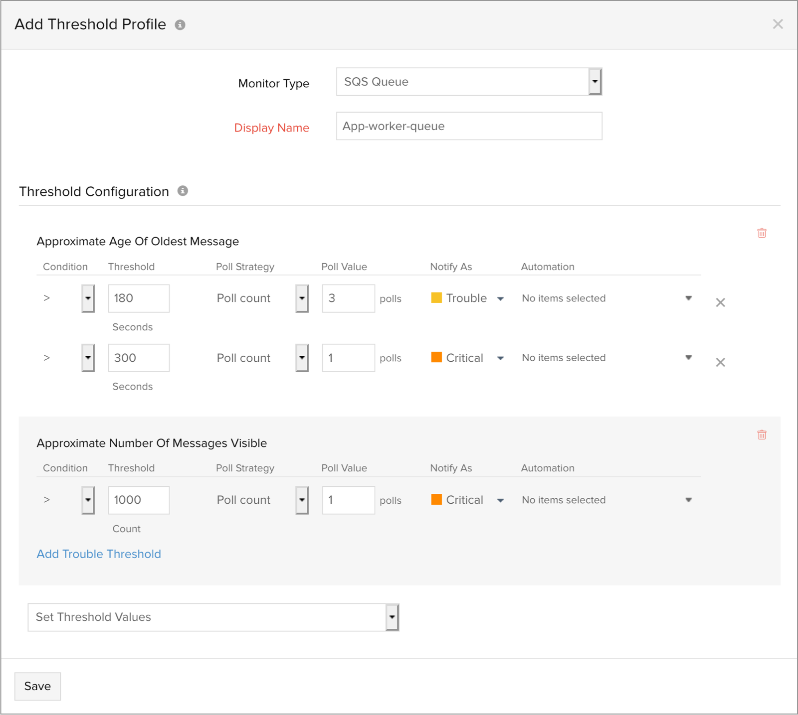
Task: Change Notify As from Trouble to another severity
Action: [x=500, y=298]
